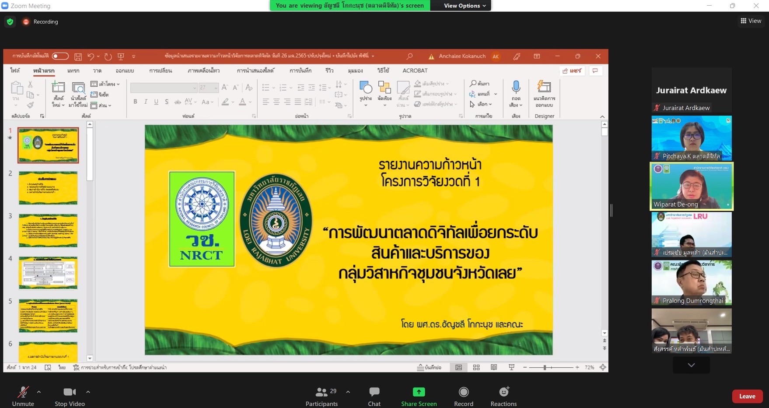This screenshot has height=408, width=769.
Task: Collapse the PowerPoint ribbon
Action: (x=602, y=116)
